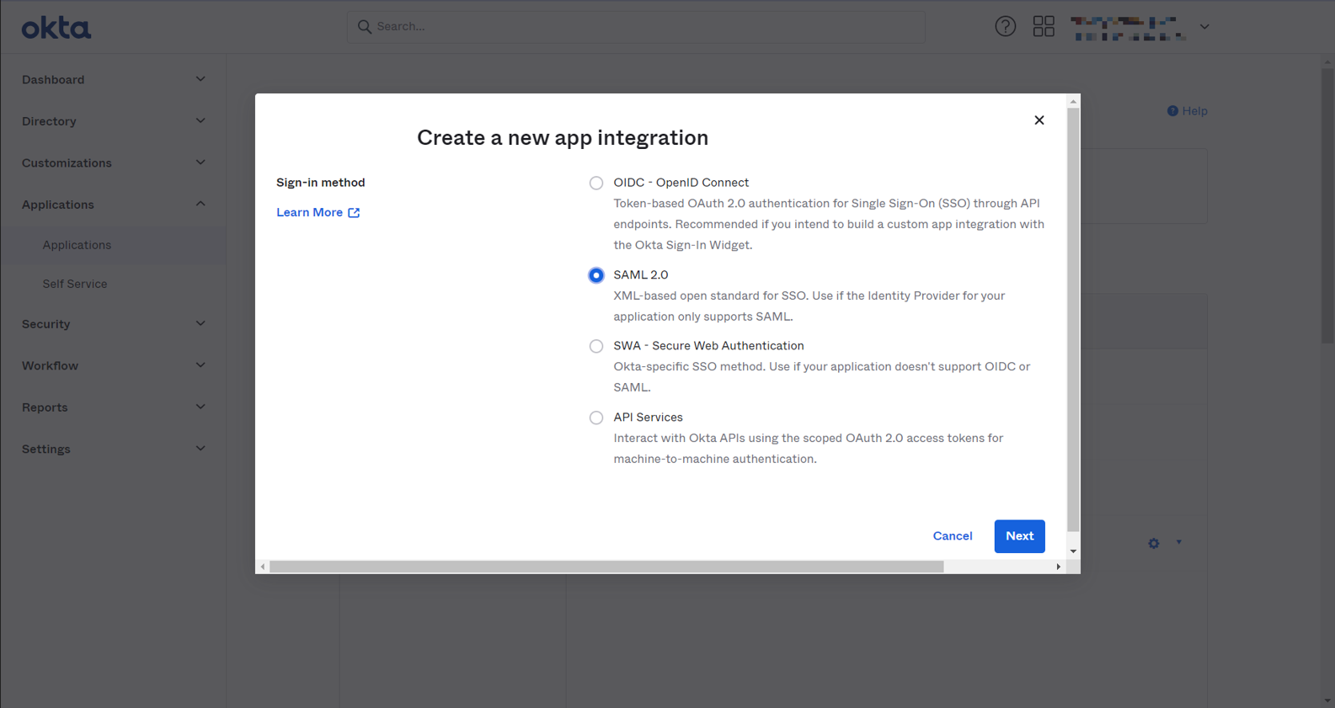Click the Next button
The height and width of the screenshot is (708, 1335).
click(1019, 536)
